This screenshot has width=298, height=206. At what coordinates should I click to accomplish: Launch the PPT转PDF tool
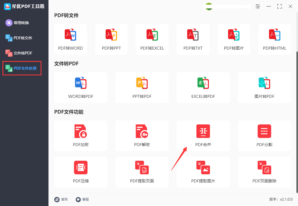[142, 87]
